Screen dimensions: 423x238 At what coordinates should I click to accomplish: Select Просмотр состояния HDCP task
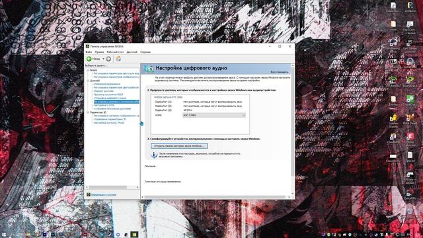point(108,95)
